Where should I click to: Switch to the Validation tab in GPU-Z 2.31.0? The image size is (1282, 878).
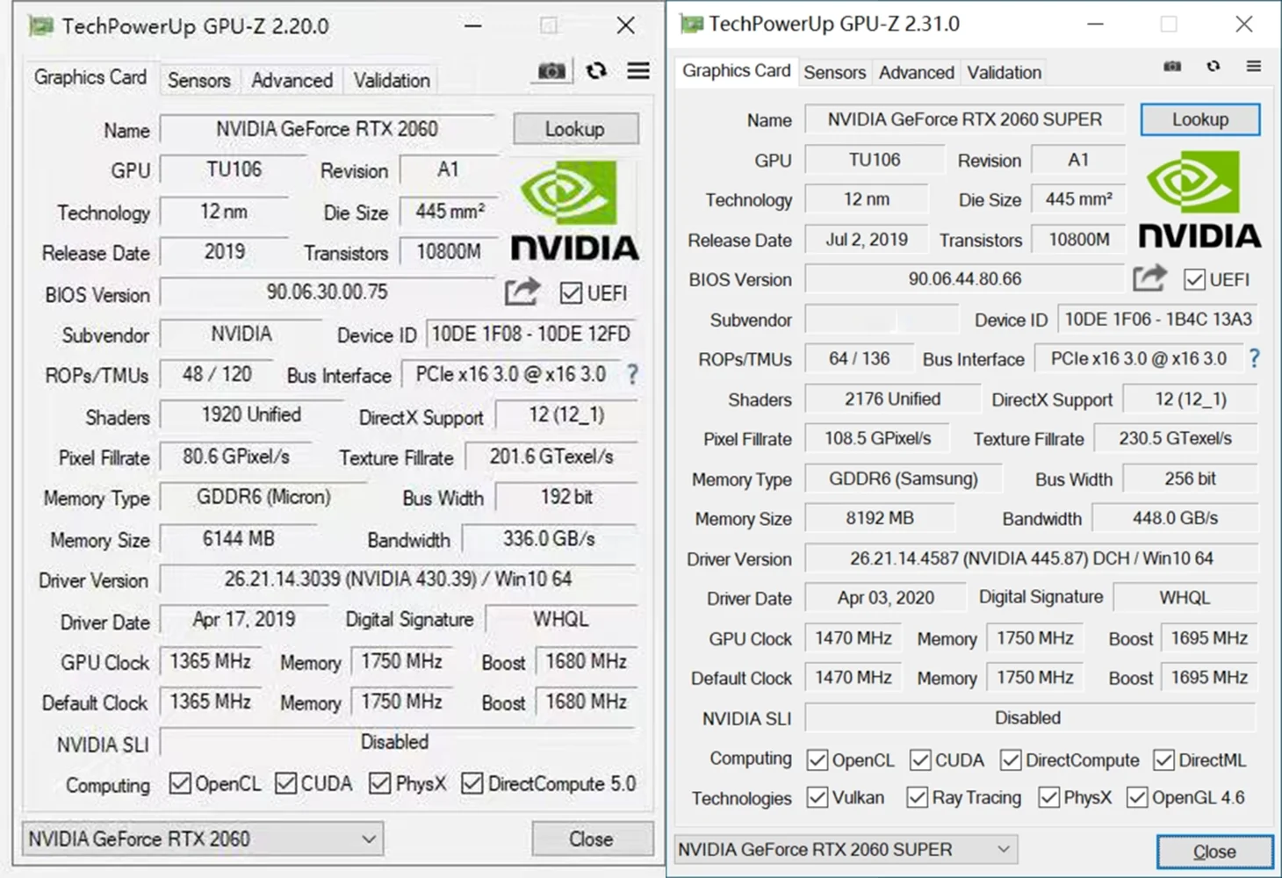(x=1005, y=72)
